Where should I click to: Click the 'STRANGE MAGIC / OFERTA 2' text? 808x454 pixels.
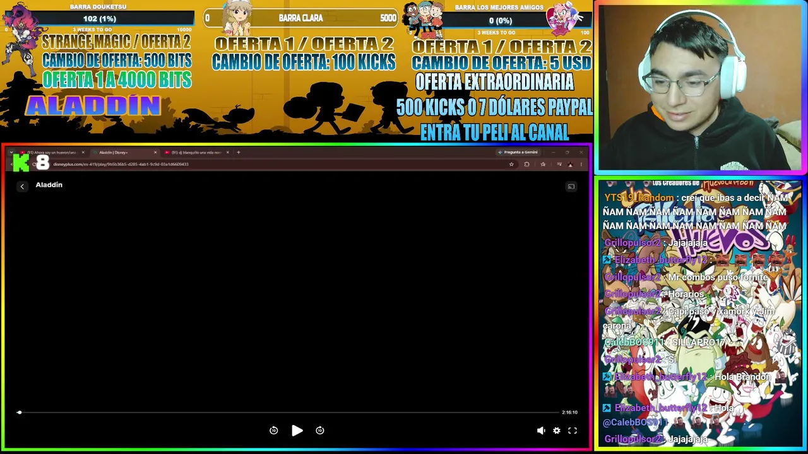(116, 42)
